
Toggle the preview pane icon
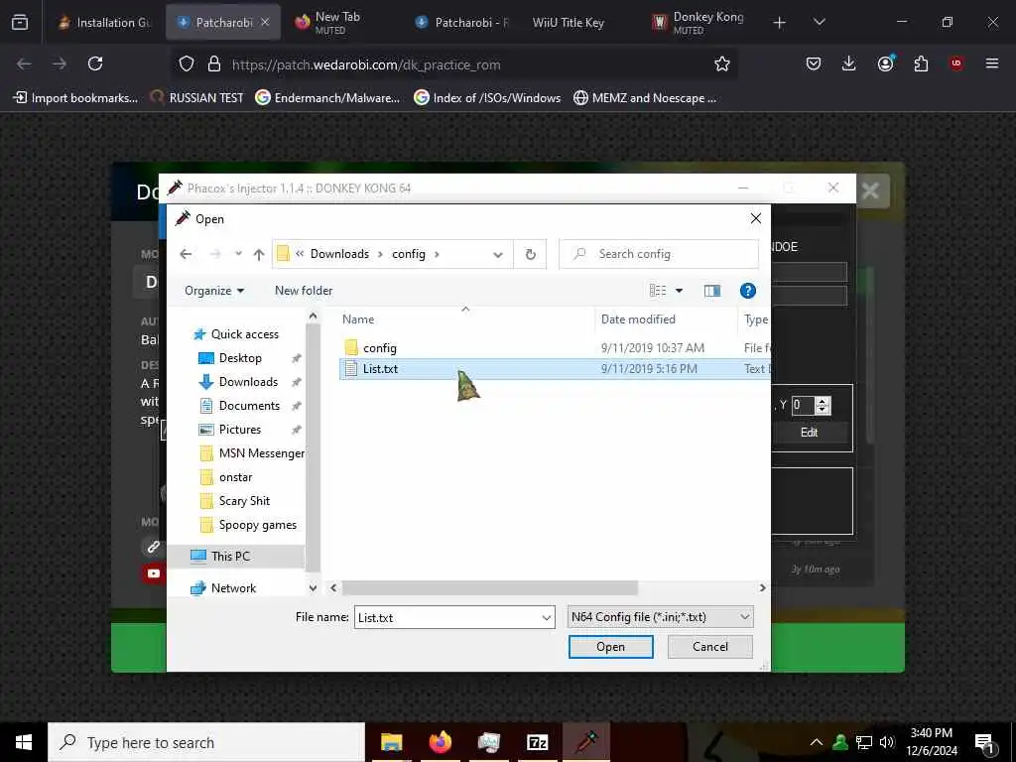tap(712, 291)
